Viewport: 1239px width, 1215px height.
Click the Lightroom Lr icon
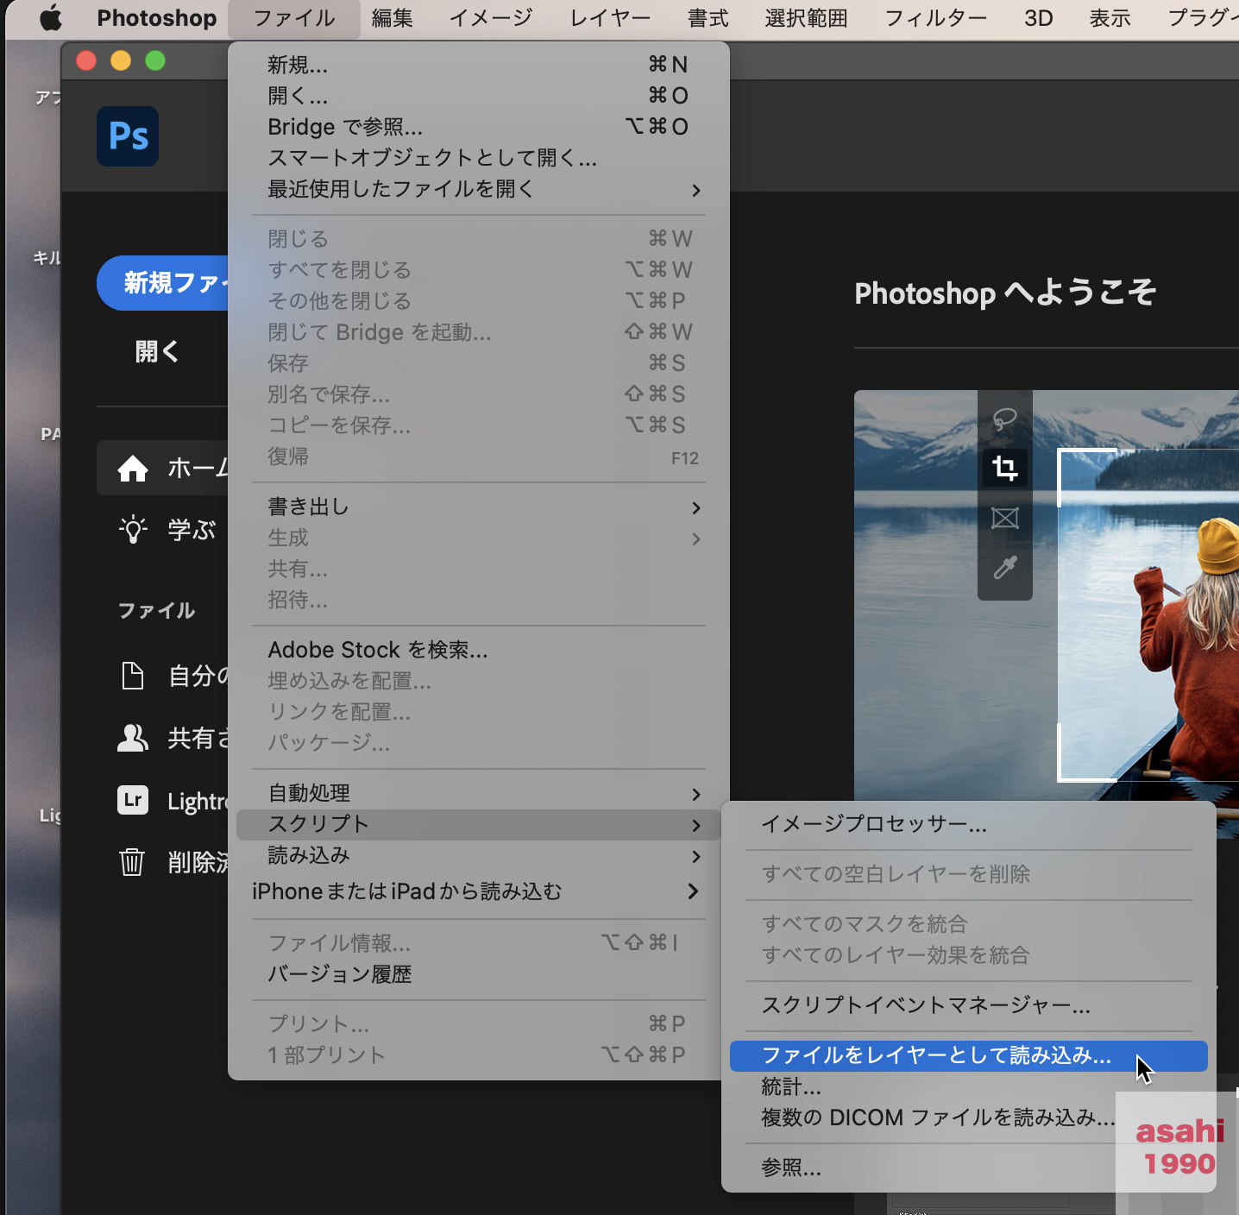133,800
